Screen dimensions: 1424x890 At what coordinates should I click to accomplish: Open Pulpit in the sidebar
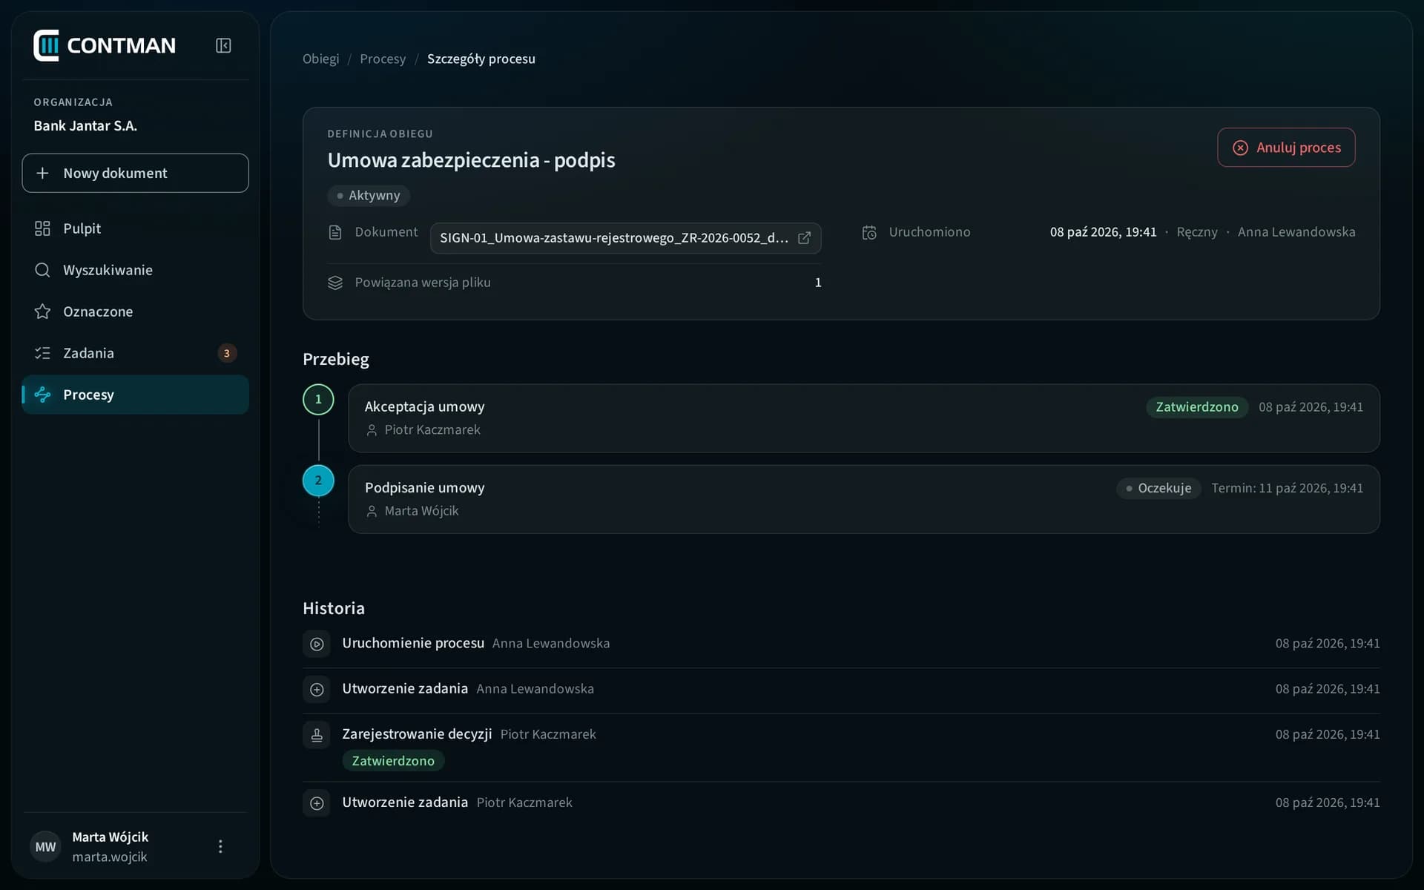(135, 228)
